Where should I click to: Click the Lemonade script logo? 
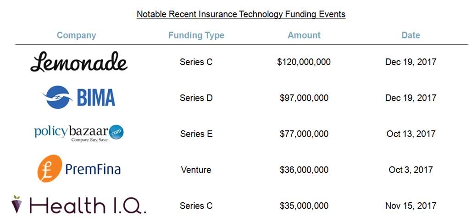(x=79, y=61)
